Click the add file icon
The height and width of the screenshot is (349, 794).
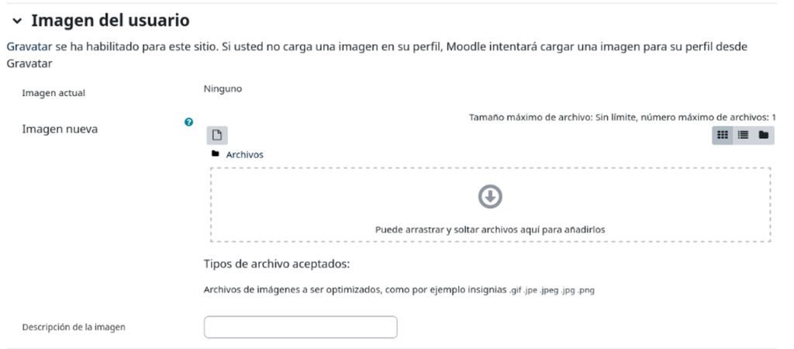point(217,135)
